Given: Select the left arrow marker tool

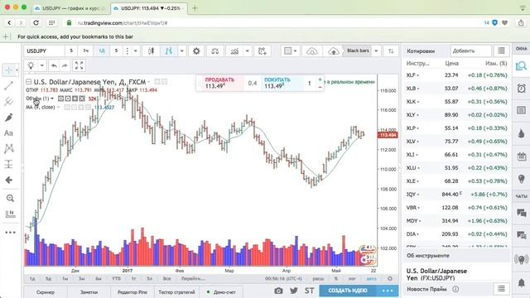Looking at the screenshot, I should tap(8, 180).
